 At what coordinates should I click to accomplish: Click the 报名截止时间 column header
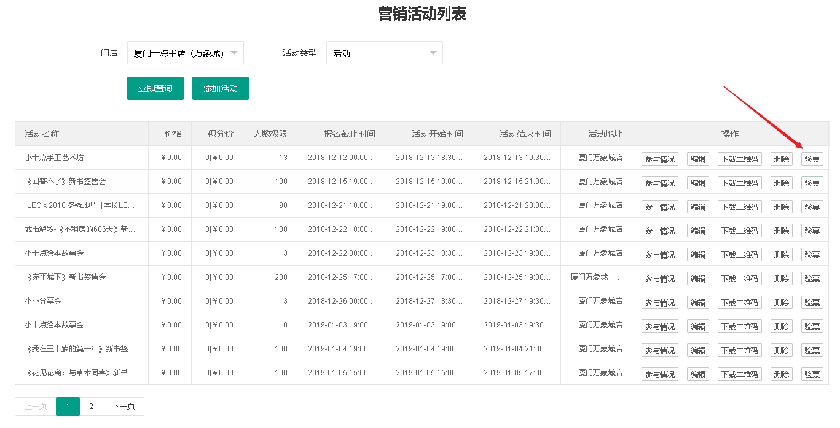pyautogui.click(x=349, y=134)
